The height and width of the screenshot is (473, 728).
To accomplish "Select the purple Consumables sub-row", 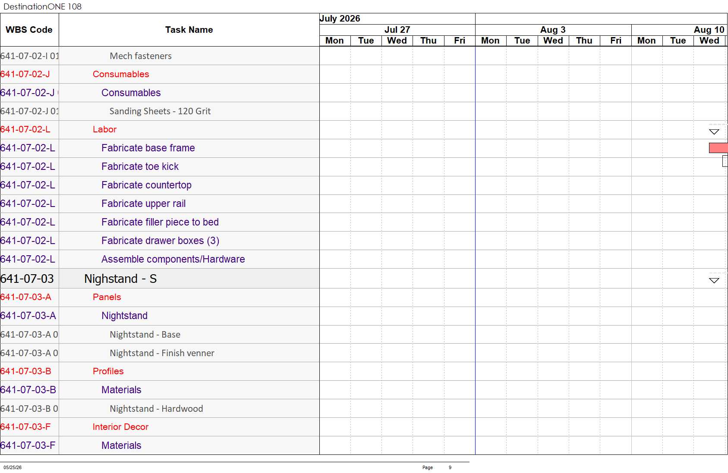I will (160, 93).
